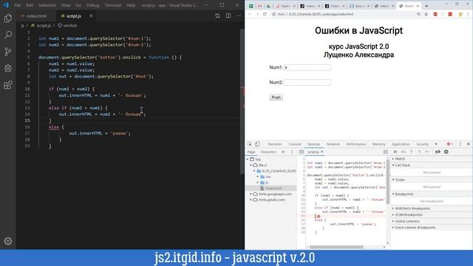Open a new Chrome tab
This screenshot has width=473, height=266.
tap(426, 6)
